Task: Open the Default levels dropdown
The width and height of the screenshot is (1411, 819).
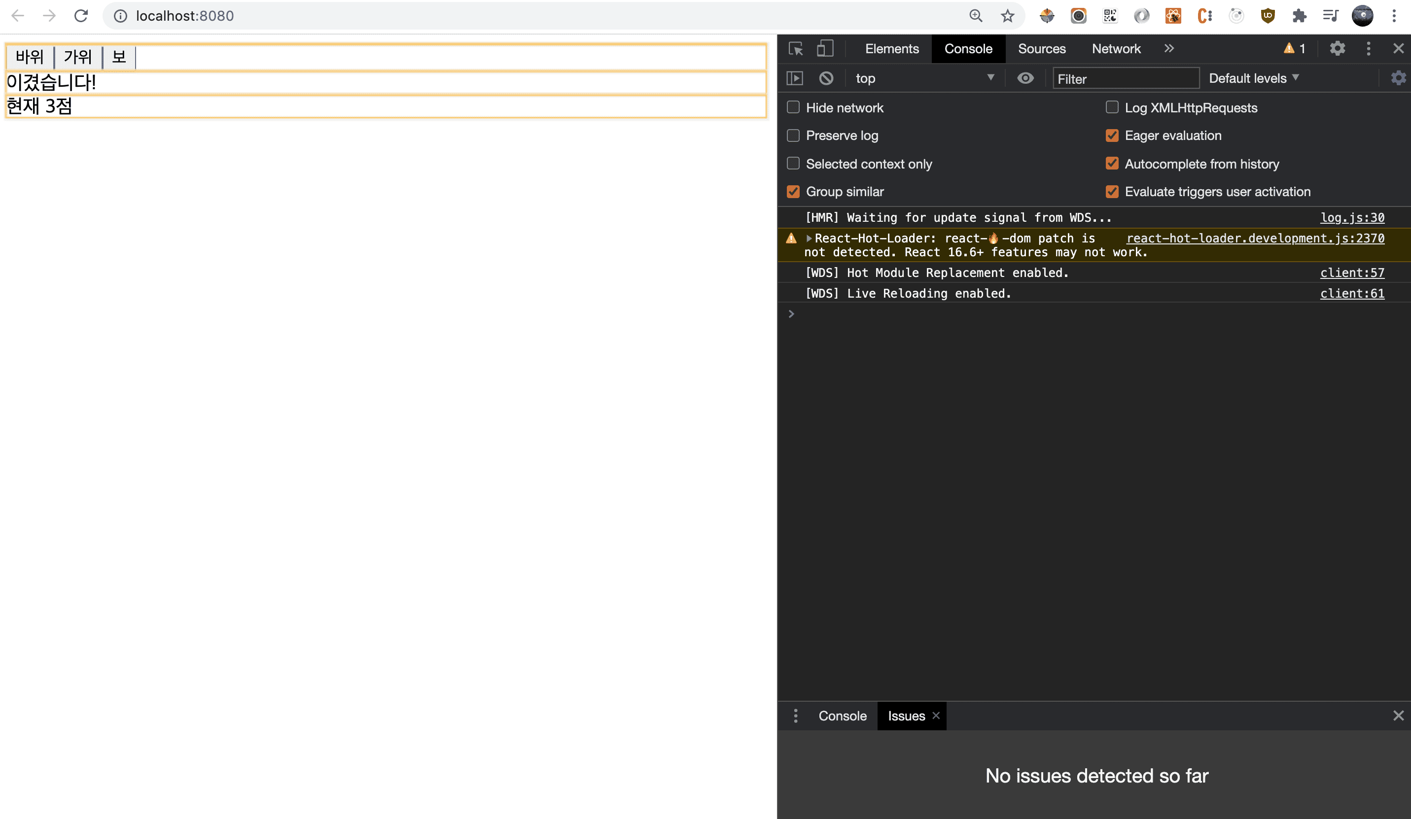Action: (1253, 78)
